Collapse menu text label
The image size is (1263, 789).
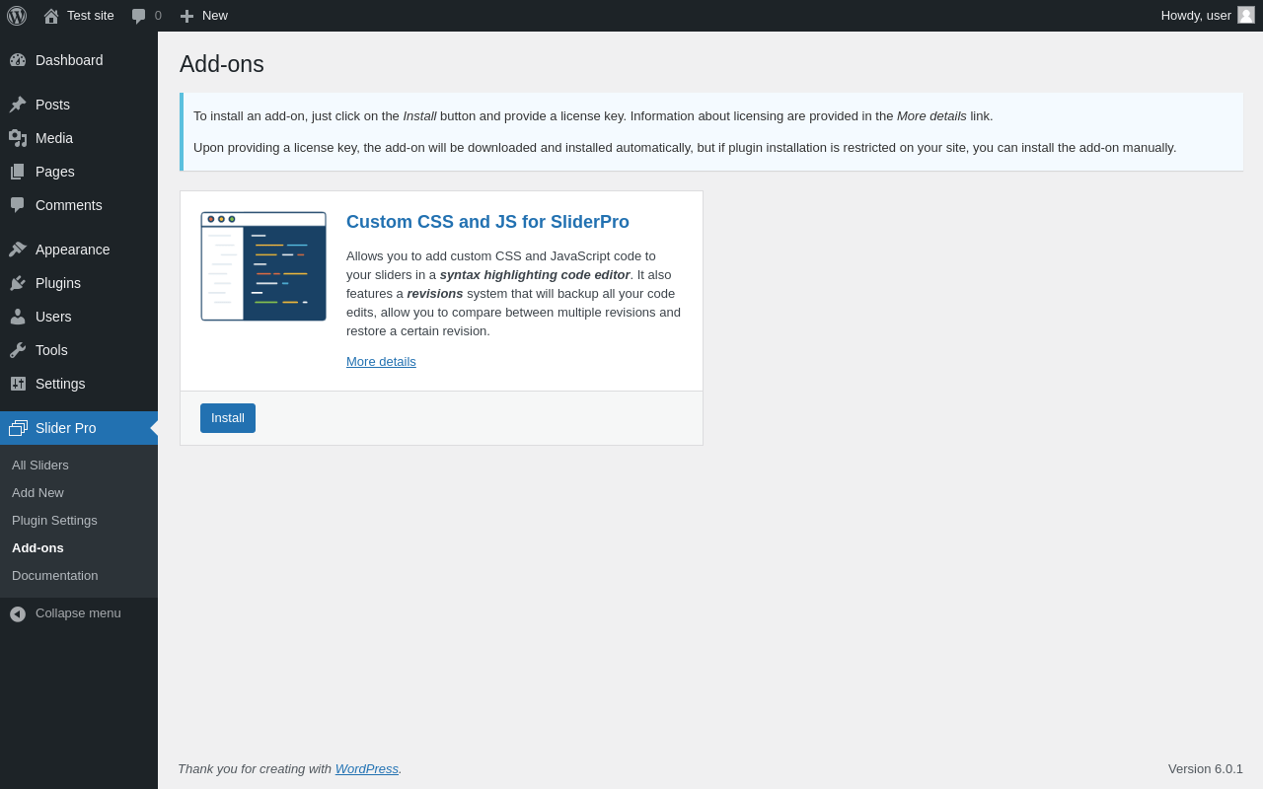(78, 612)
